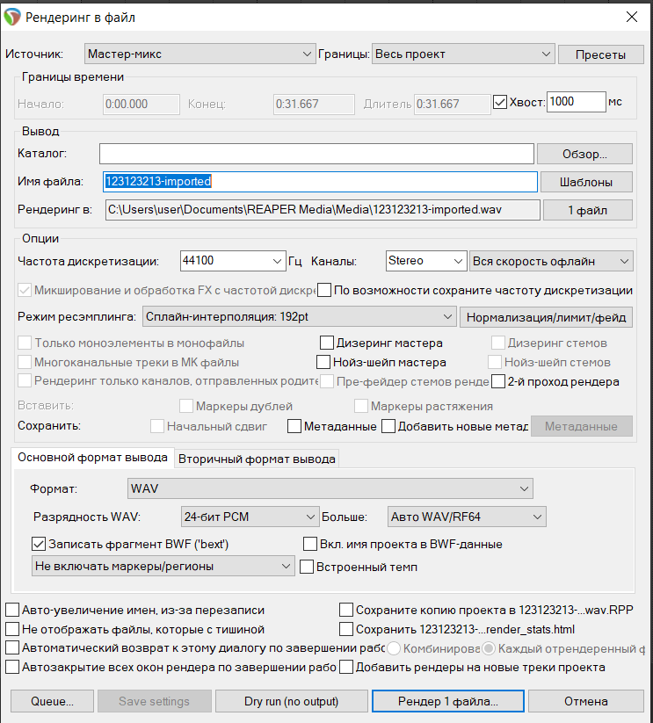653x723 pixels.
Task: Click the Каталог input field
Action: [x=316, y=154]
